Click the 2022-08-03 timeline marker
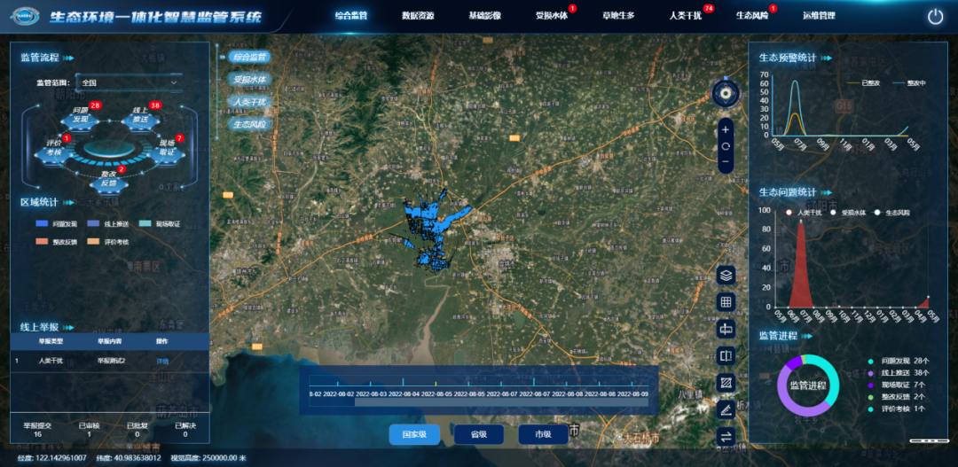Screen dimensions: 958x467 372,393
